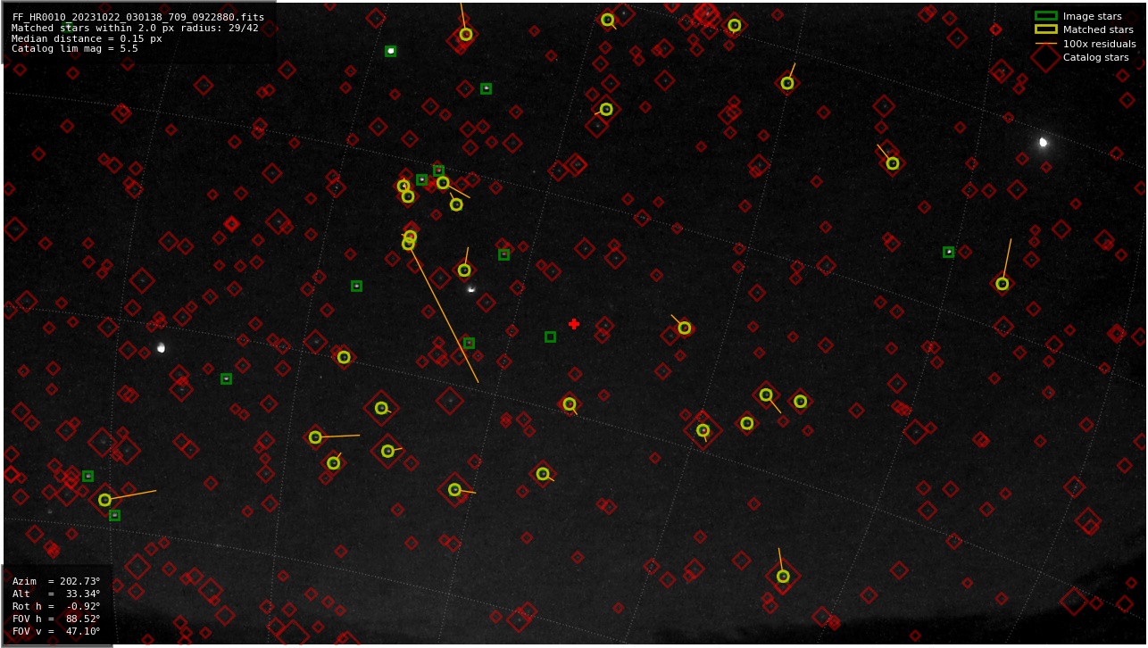Click the 'Azim = 202.73°' readout
The image size is (1148, 648).
click(56, 581)
